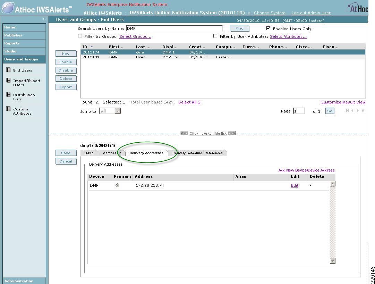Click the Distribution Lists sidebar icon
The height and width of the screenshot is (284, 375).
pos(8,94)
